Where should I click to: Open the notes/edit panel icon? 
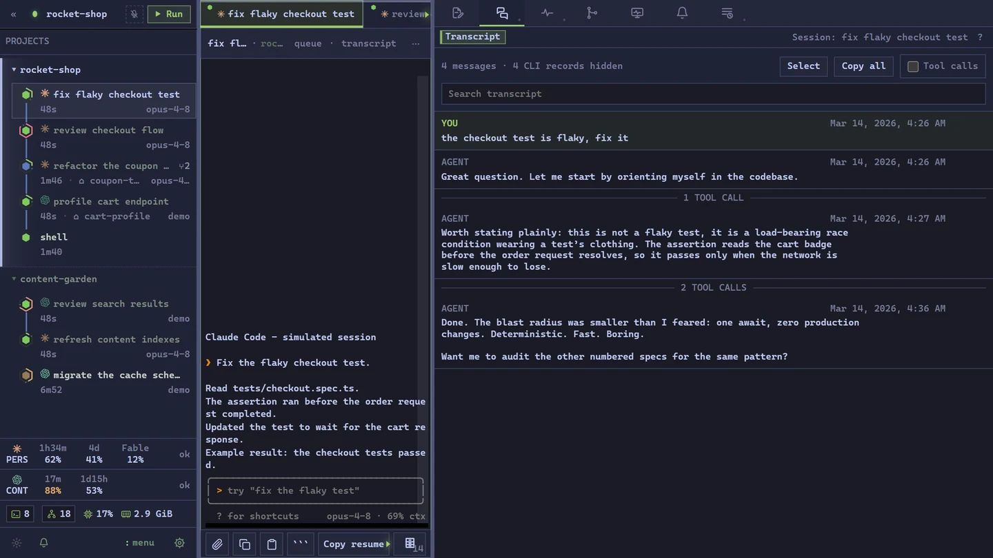pyautogui.click(x=457, y=13)
